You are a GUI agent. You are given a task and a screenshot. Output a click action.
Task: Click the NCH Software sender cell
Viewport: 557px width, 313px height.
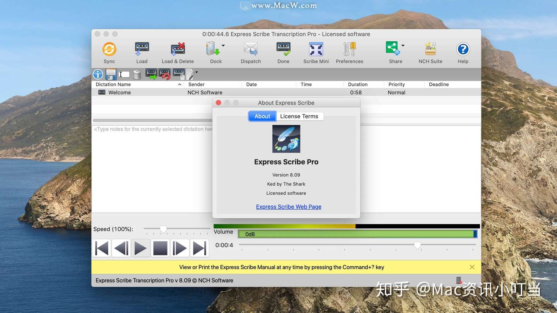205,92
